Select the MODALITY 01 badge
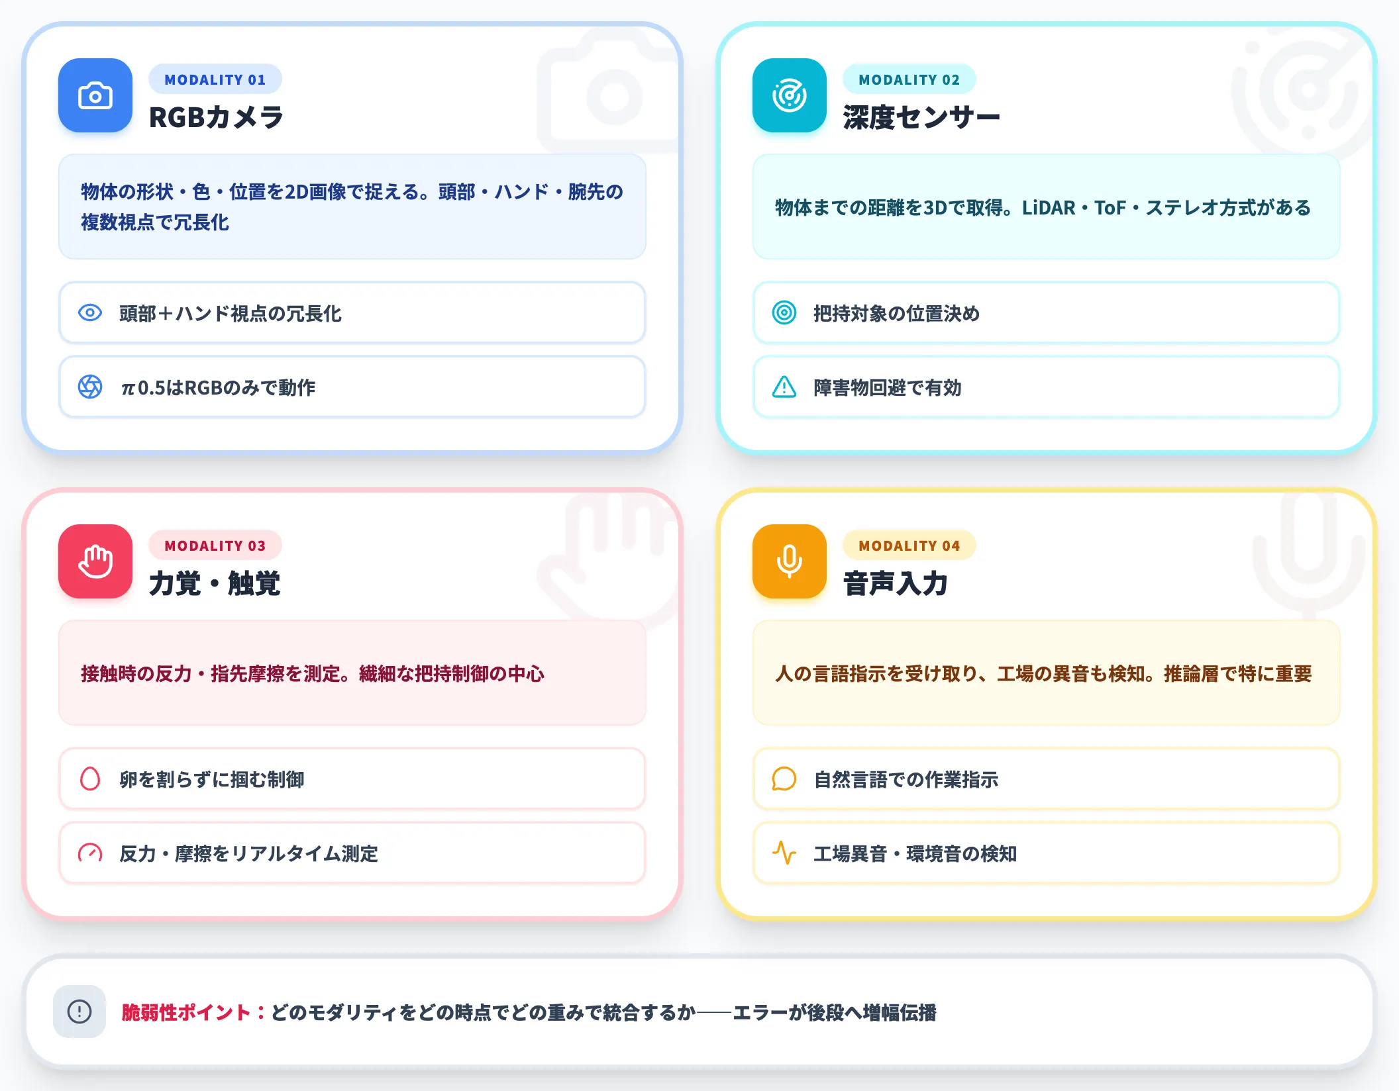 tap(215, 79)
